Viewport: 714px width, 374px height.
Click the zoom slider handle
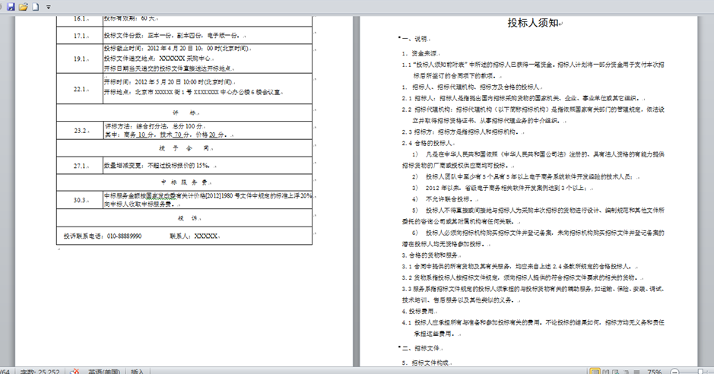700,372
